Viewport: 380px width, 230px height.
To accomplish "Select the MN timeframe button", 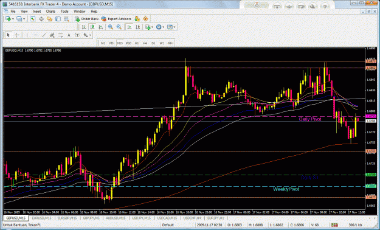I will tap(170, 43).
